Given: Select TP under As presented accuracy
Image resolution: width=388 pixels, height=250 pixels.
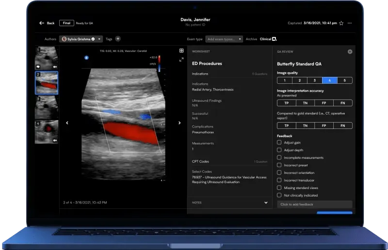Looking at the screenshot, I should tap(287, 103).
